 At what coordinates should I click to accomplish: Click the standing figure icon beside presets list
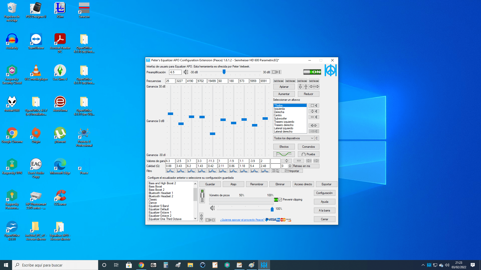[x=202, y=196]
